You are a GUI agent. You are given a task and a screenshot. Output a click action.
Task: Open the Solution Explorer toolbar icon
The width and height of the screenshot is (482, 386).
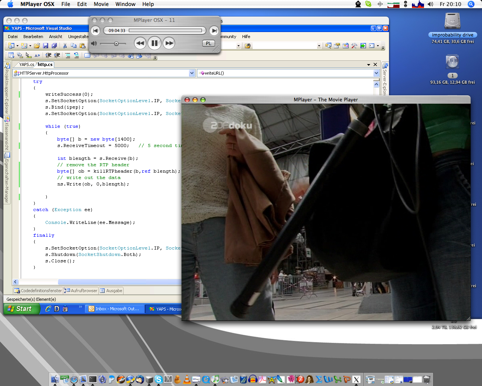click(328, 46)
